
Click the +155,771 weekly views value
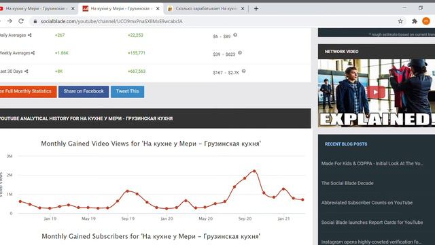coord(136,53)
